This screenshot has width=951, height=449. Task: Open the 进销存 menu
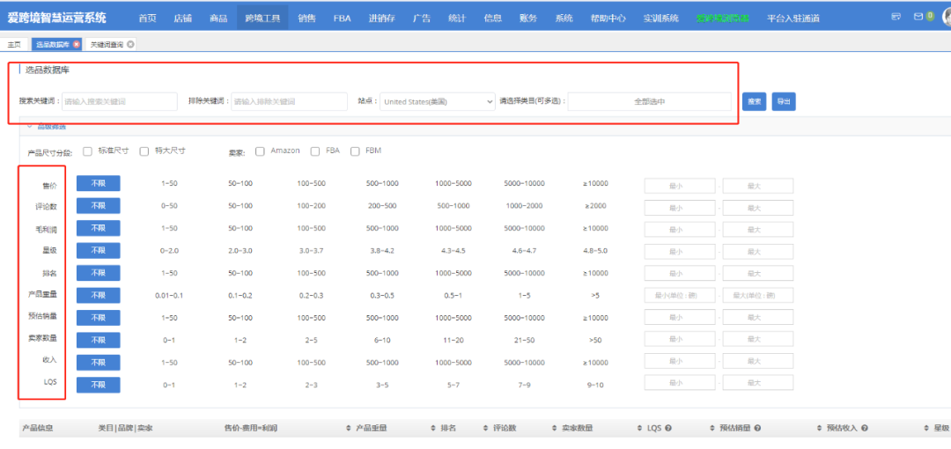(x=381, y=18)
